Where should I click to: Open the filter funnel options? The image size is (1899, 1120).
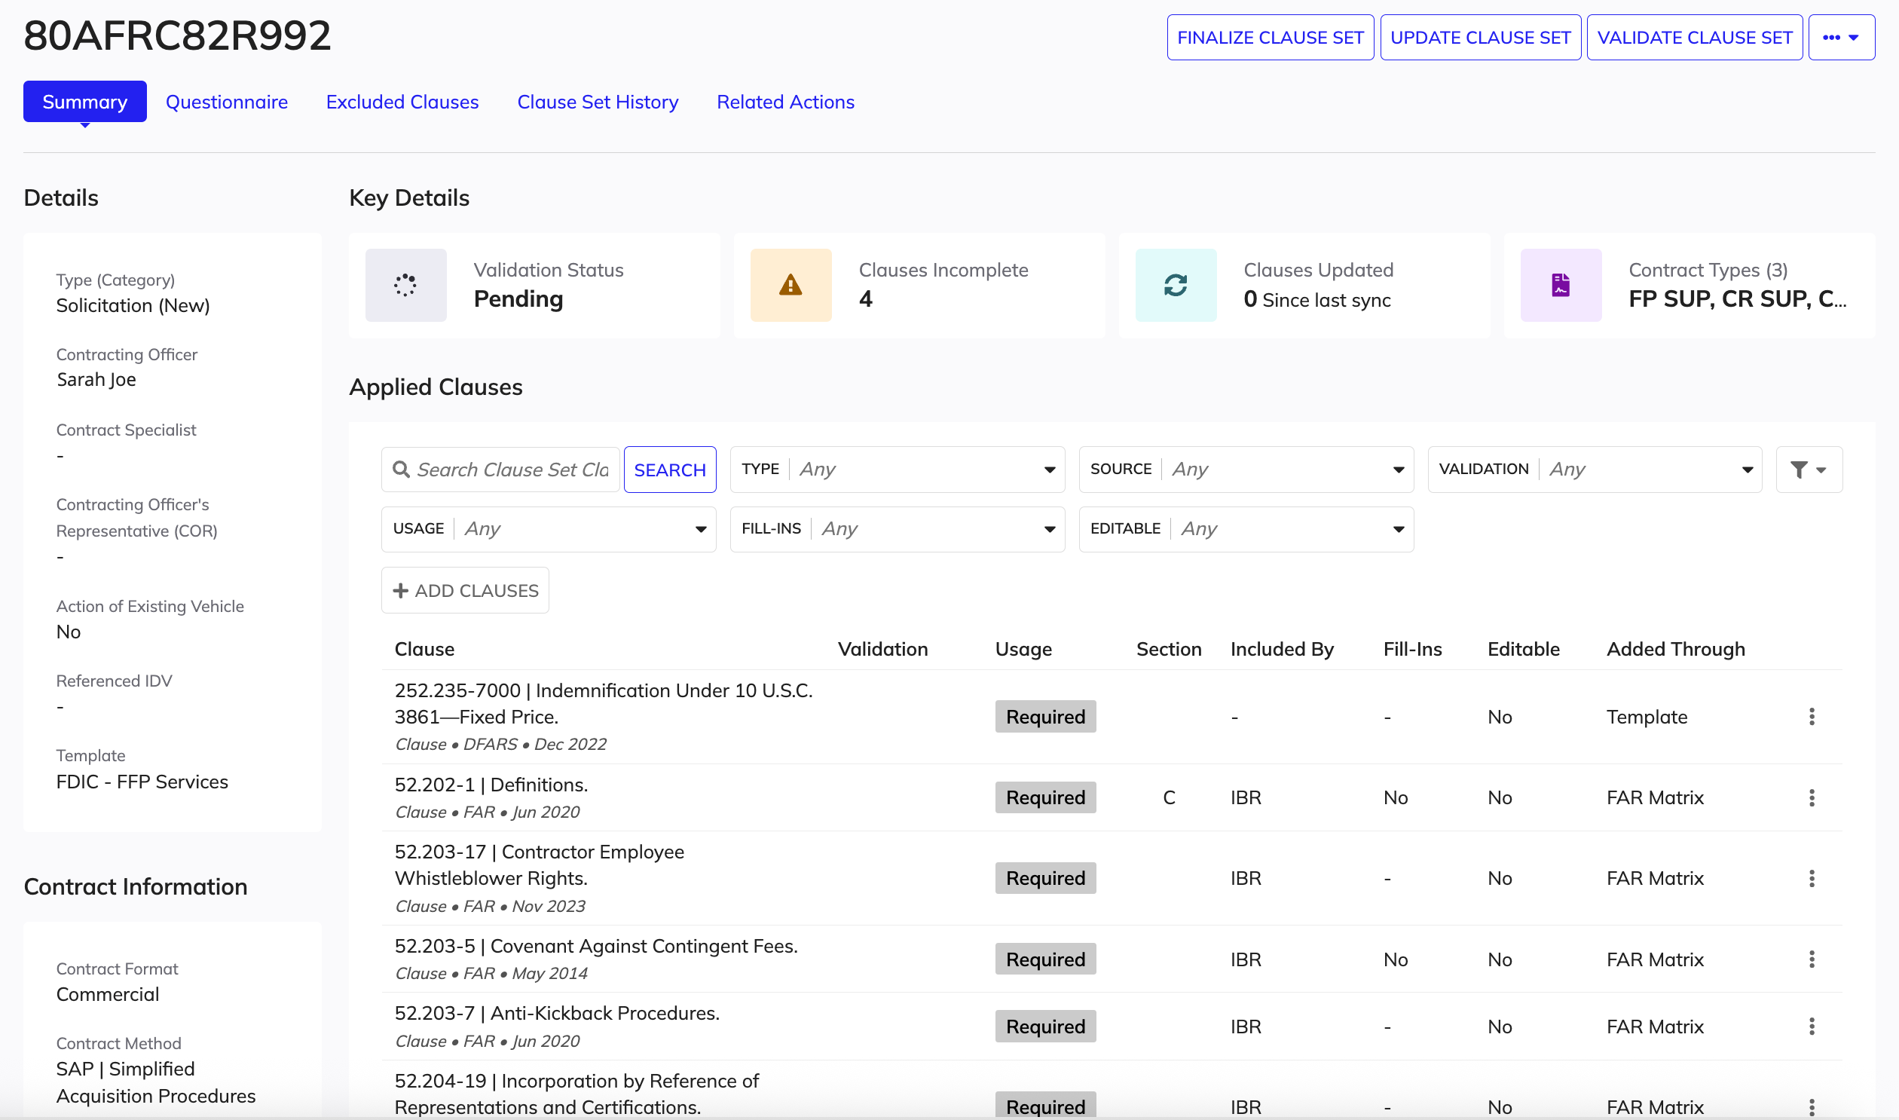(x=1809, y=470)
